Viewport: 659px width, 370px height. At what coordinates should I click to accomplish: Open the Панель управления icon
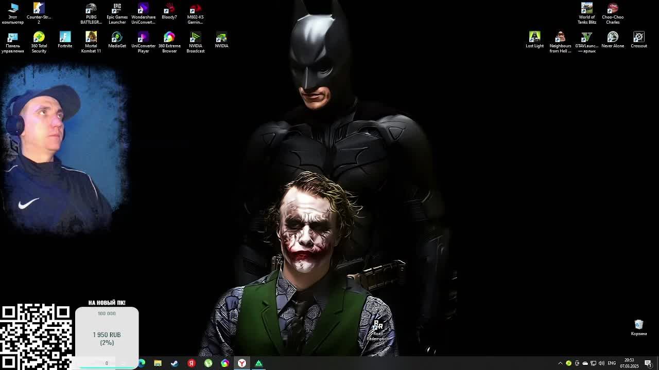pos(13,42)
